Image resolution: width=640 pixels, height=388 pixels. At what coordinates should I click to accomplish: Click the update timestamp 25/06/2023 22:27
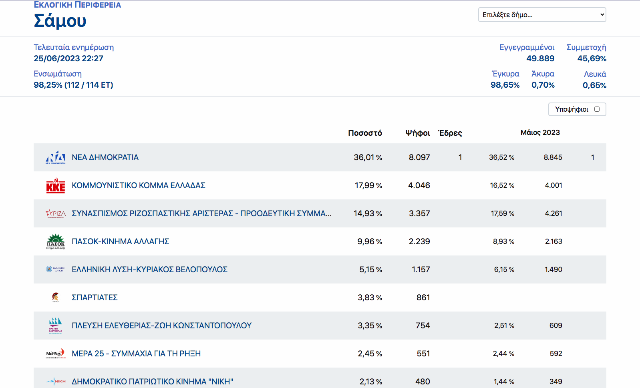point(68,58)
